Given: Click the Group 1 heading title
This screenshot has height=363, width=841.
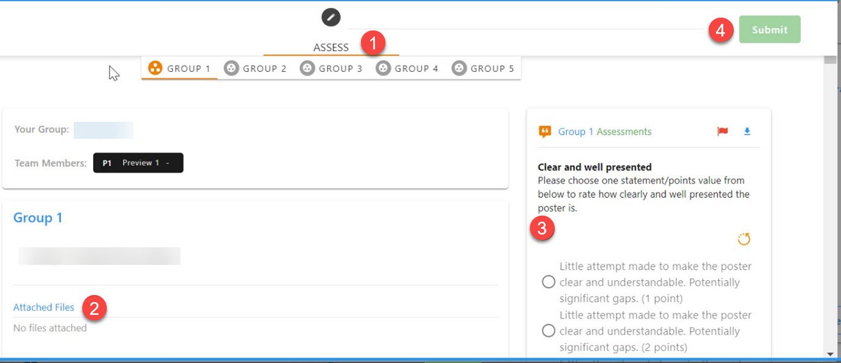Looking at the screenshot, I should 38,218.
